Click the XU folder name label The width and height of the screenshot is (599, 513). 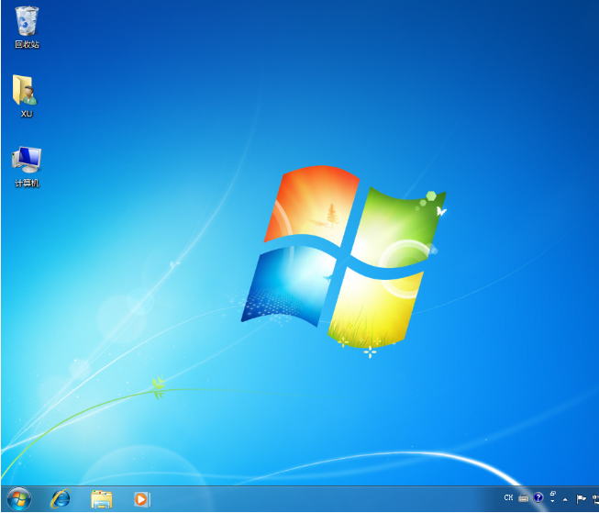pyautogui.click(x=27, y=114)
